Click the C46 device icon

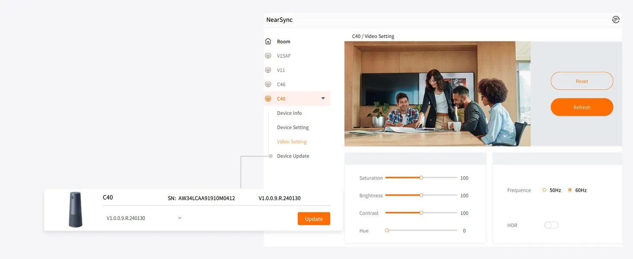click(x=268, y=84)
